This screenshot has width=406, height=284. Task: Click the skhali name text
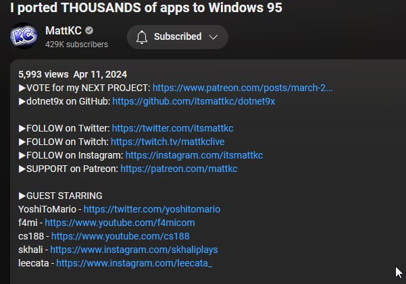[30, 250]
